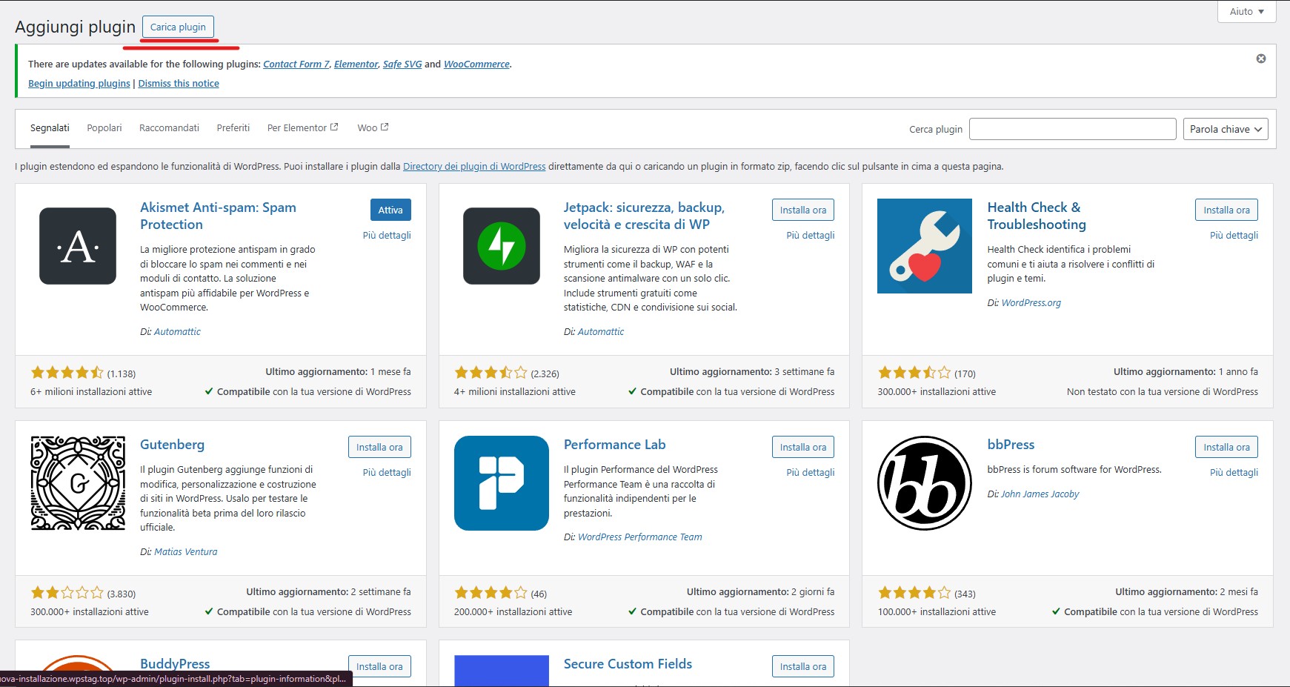
Task: Click 'Non testato con la tua versione' text
Action: (x=1162, y=392)
